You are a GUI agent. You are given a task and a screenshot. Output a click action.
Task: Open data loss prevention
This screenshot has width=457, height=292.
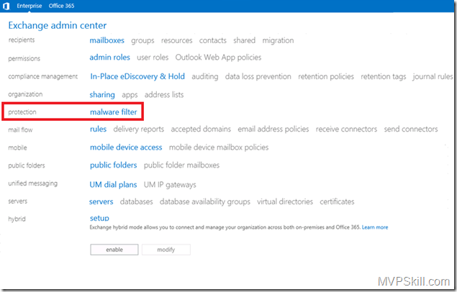258,76
